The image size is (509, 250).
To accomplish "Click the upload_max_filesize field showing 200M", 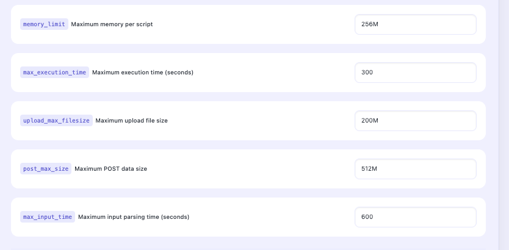I will click(415, 121).
